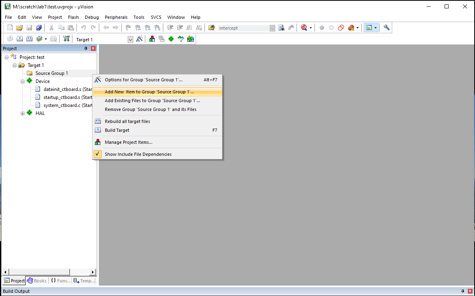475x296 pixels.
Task: Toggle Show Include File Dependencies checkmark
Action: (x=98, y=154)
